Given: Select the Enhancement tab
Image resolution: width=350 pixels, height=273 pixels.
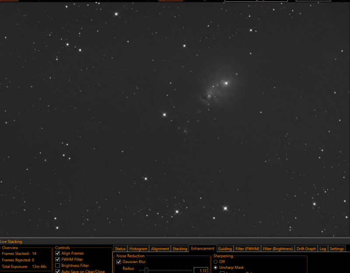Looking at the screenshot, I should [203, 248].
